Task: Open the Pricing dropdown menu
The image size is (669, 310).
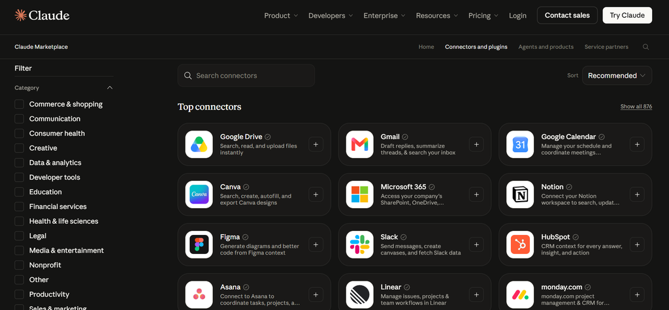Action: 483,16
